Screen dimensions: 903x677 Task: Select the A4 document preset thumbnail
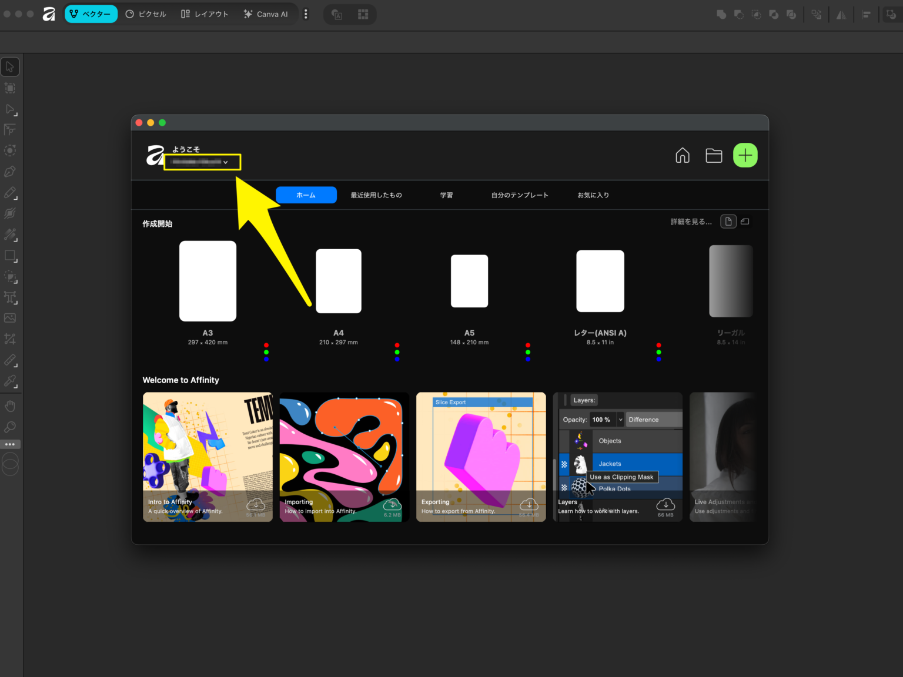tap(339, 281)
